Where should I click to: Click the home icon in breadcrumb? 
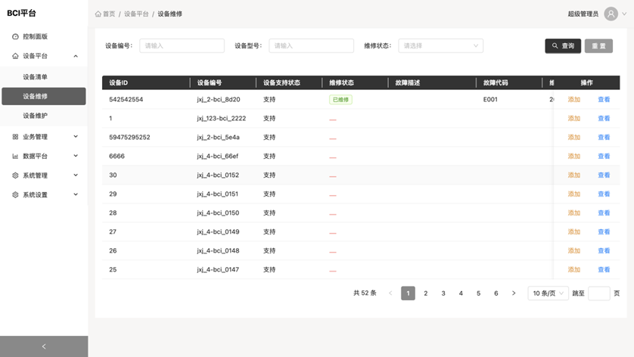click(98, 14)
